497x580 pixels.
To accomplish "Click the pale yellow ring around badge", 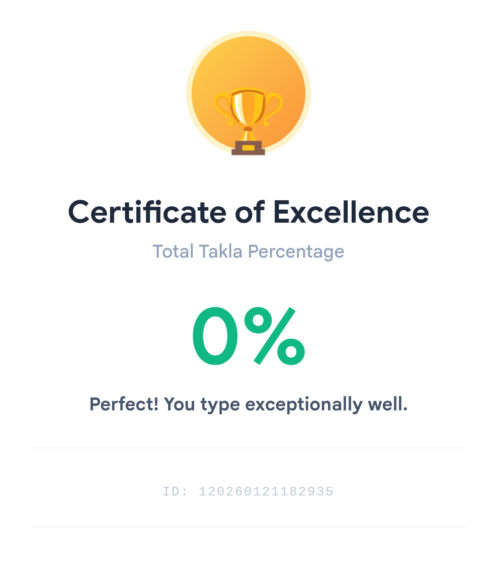I will click(189, 93).
